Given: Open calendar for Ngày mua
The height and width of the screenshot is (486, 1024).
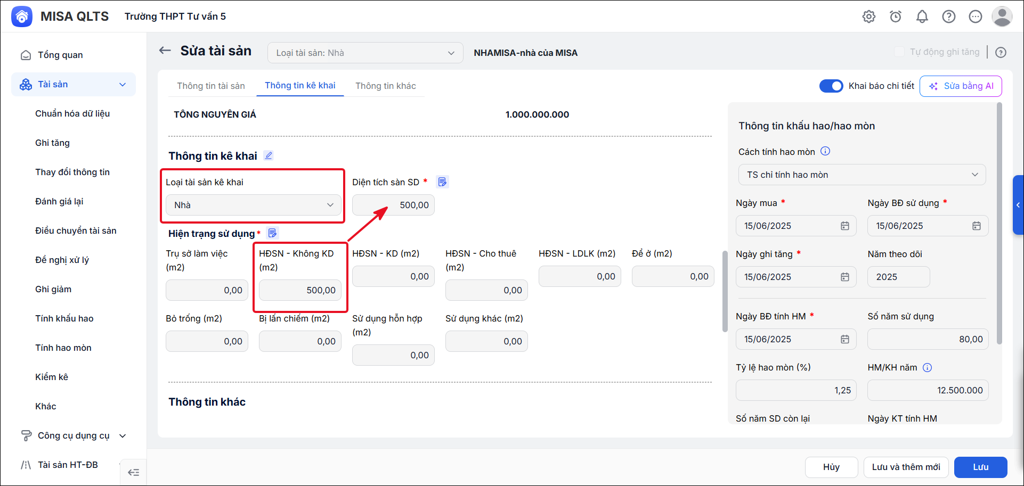Looking at the screenshot, I should point(845,226).
